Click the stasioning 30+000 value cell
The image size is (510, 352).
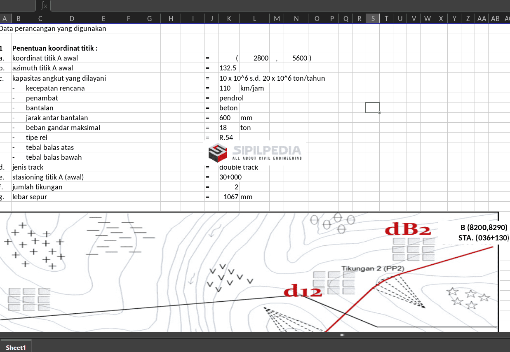pyautogui.click(x=230, y=177)
